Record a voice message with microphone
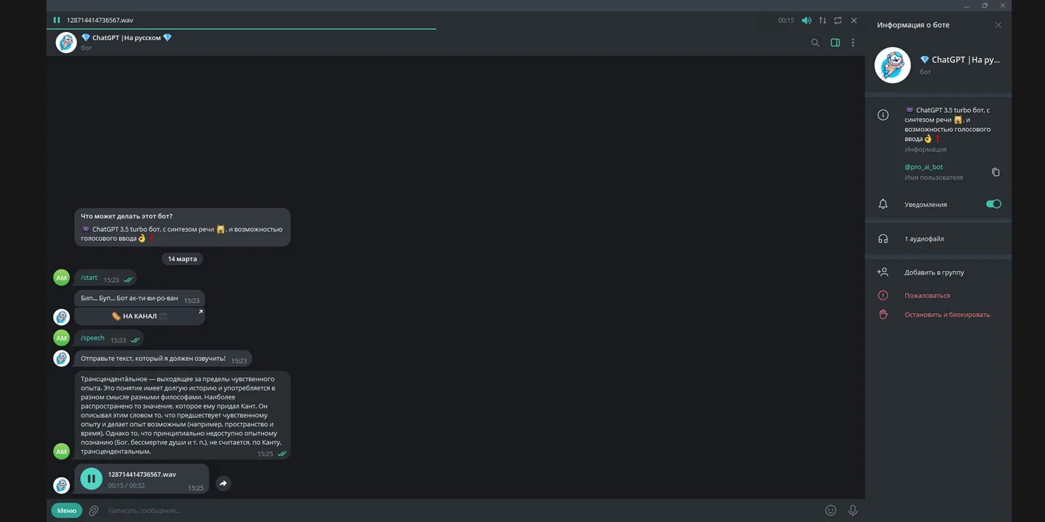 (x=852, y=510)
